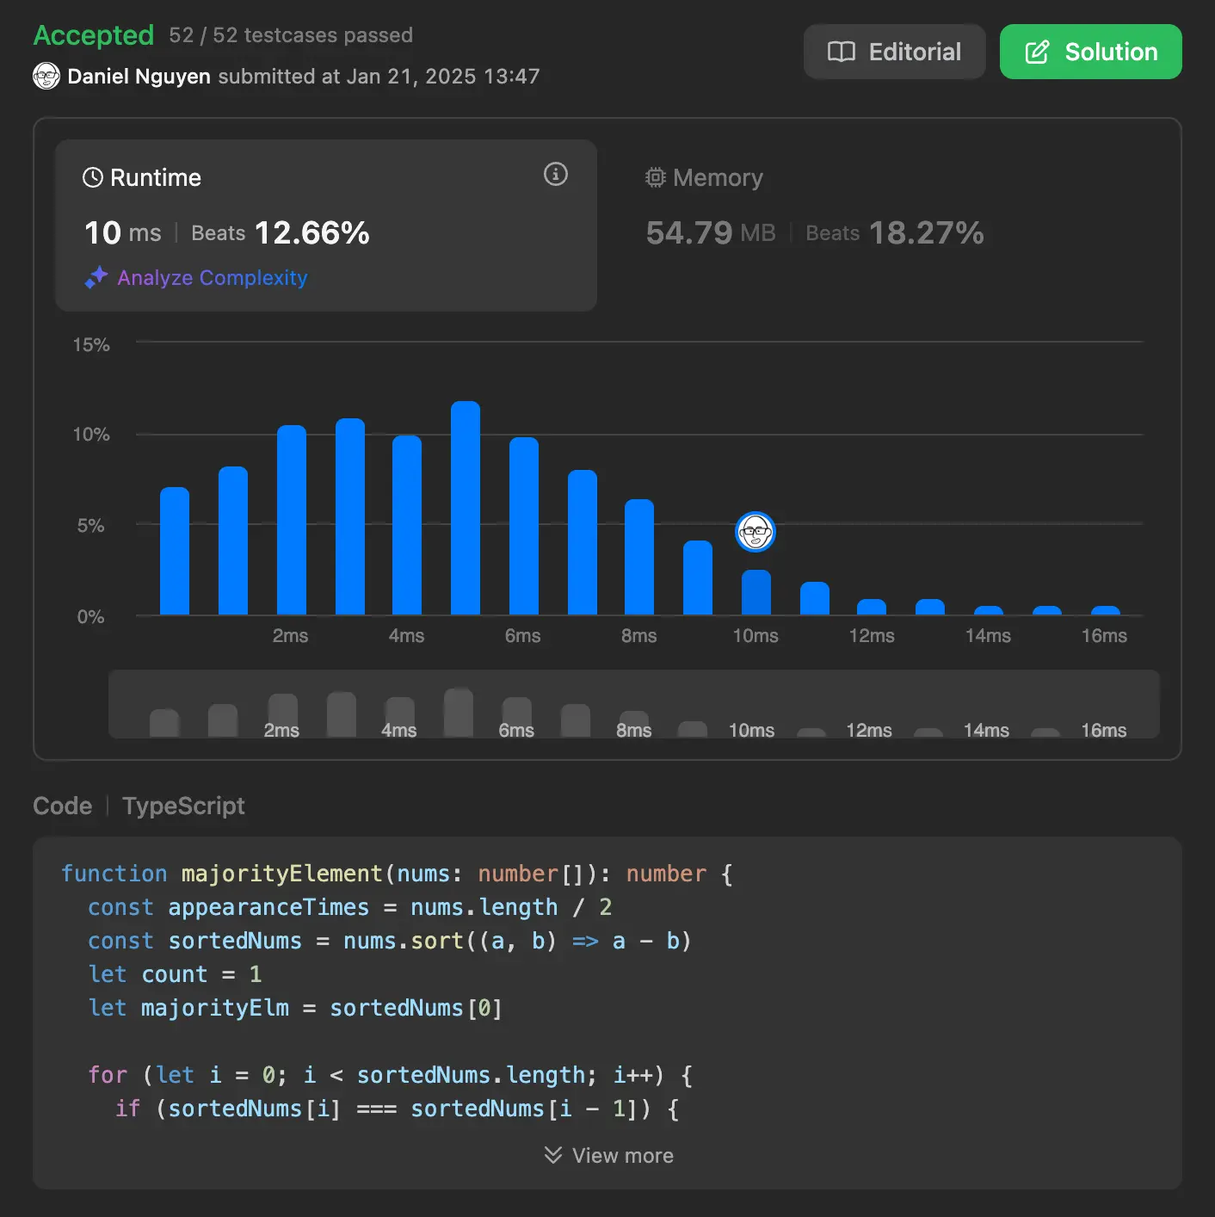Click the avatar marker on the chart
Image resolution: width=1215 pixels, height=1217 pixels.
[756, 532]
